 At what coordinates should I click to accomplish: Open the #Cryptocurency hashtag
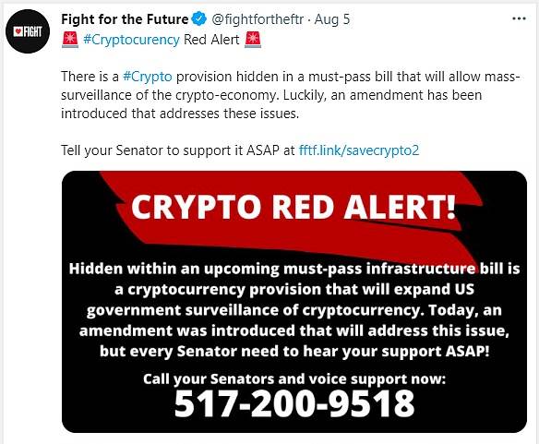click(x=131, y=40)
